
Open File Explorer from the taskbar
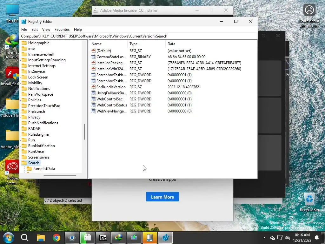coord(41,238)
